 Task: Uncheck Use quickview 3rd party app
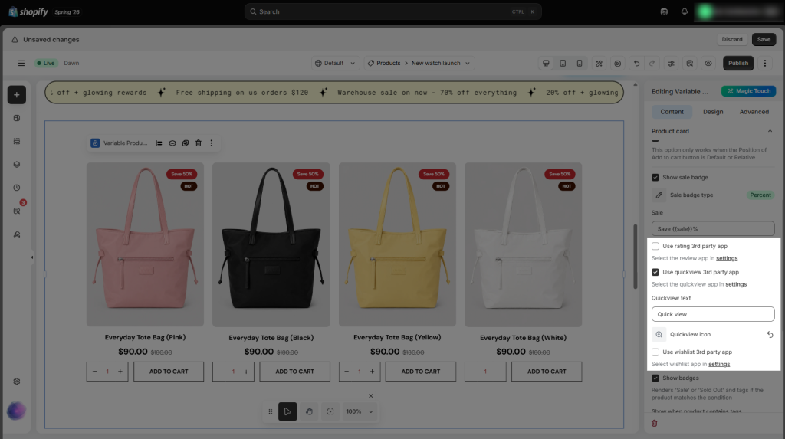[x=655, y=272]
